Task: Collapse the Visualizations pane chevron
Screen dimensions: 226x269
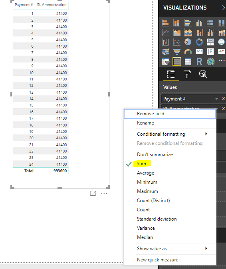Action: [223, 8]
